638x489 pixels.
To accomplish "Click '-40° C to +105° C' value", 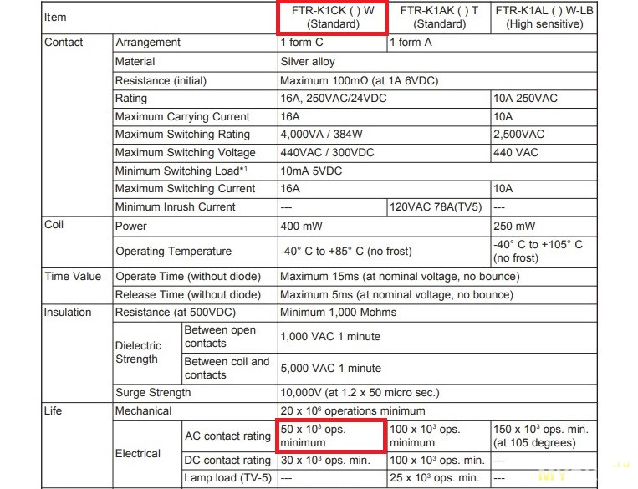I will [x=544, y=252].
